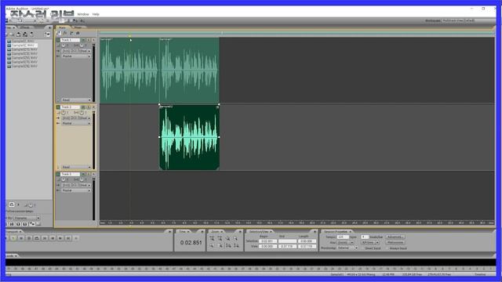Click the View End field
Screen dimensions: 502x282
point(288,246)
